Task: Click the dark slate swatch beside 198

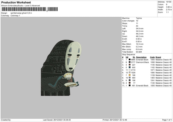Action: click(x=130, y=80)
